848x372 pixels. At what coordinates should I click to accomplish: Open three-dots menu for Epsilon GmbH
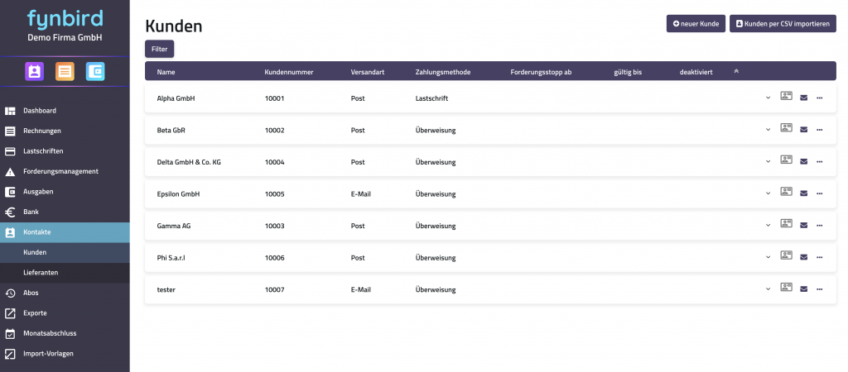819,193
